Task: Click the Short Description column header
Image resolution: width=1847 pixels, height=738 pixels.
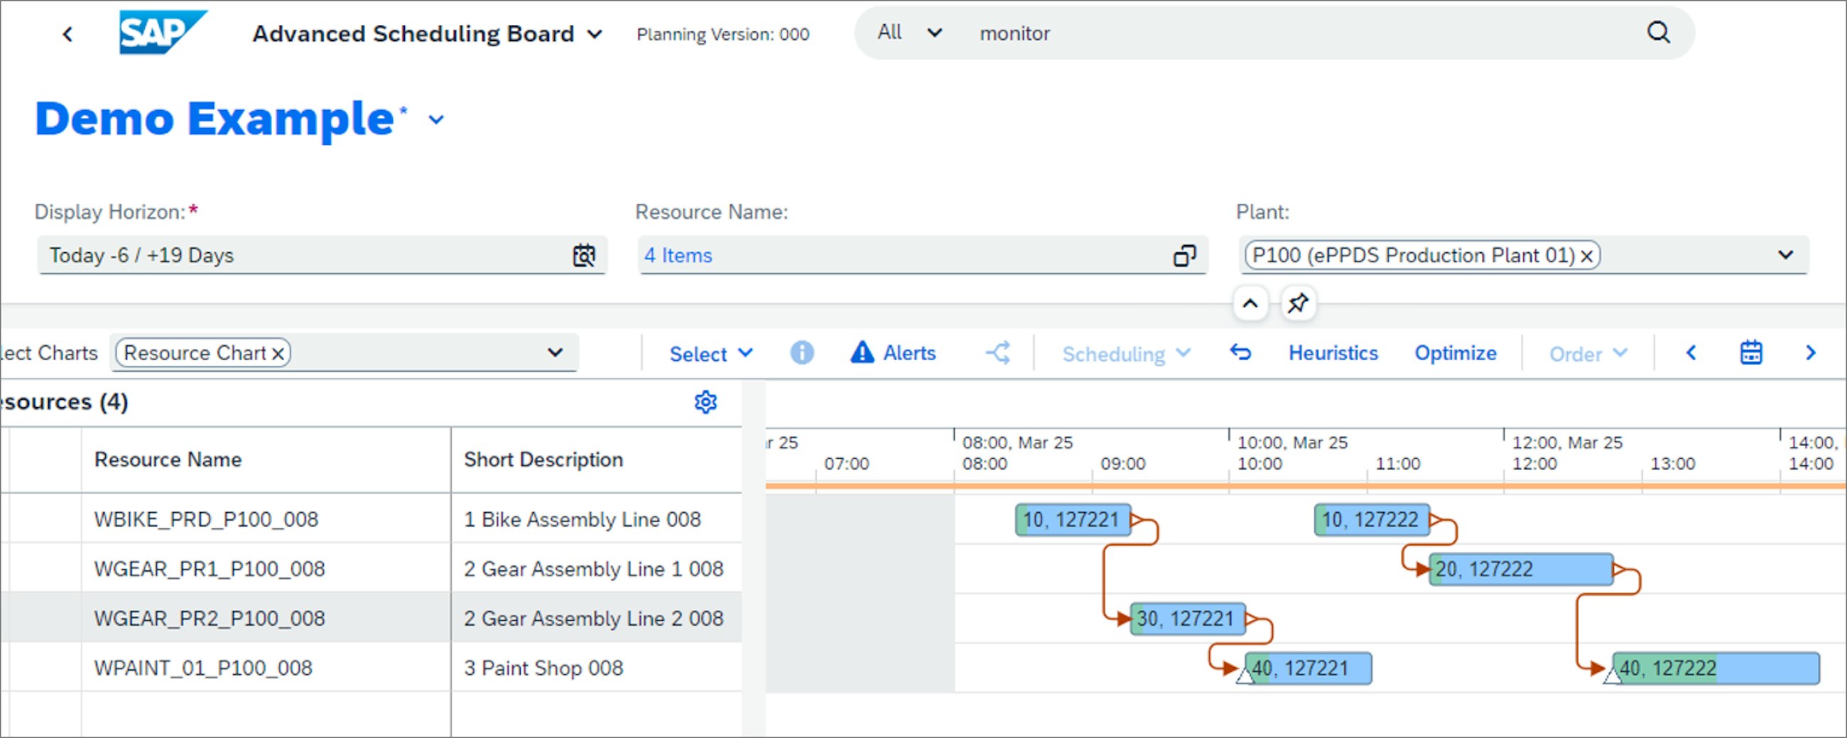Action: (x=597, y=459)
